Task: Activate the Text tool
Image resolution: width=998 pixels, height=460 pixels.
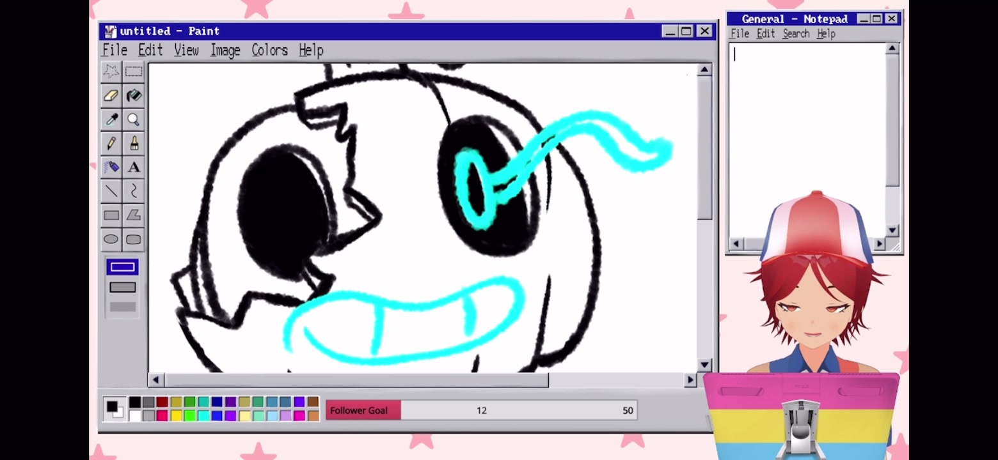Action: click(x=134, y=167)
